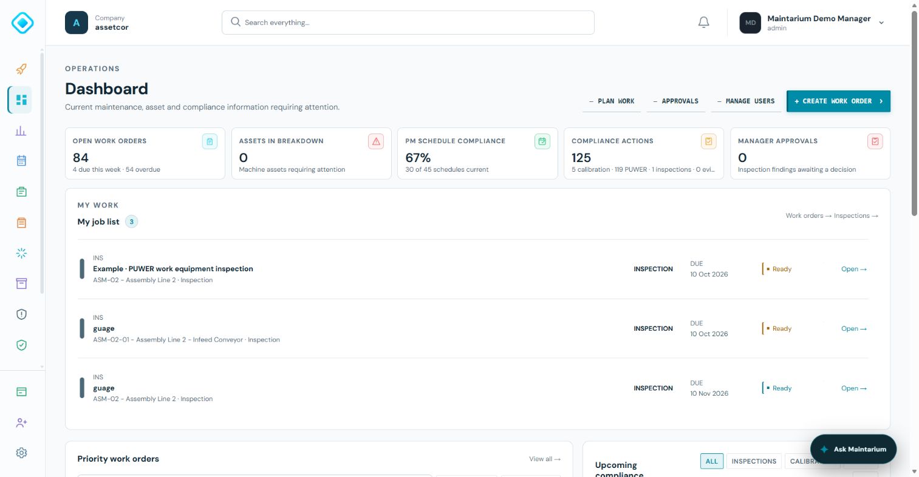The height and width of the screenshot is (477, 919).
Task: Click View all priority work orders
Action: 544,459
